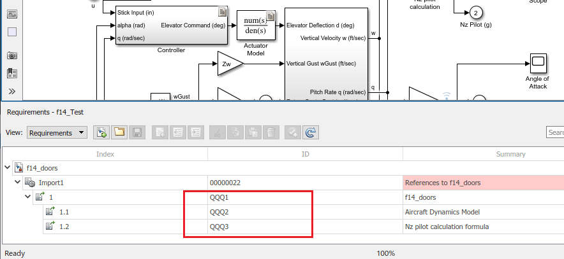Click the Save requirement set icon
564x259 pixels.
tap(137, 133)
